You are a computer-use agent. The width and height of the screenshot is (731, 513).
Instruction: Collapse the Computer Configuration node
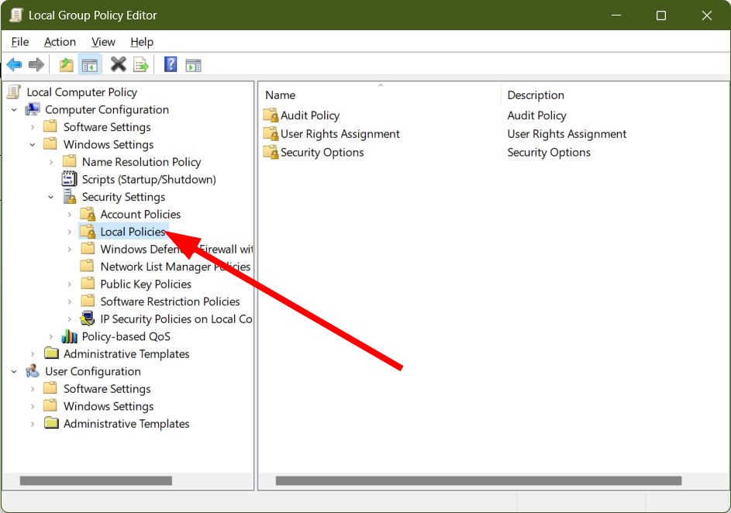click(x=14, y=110)
